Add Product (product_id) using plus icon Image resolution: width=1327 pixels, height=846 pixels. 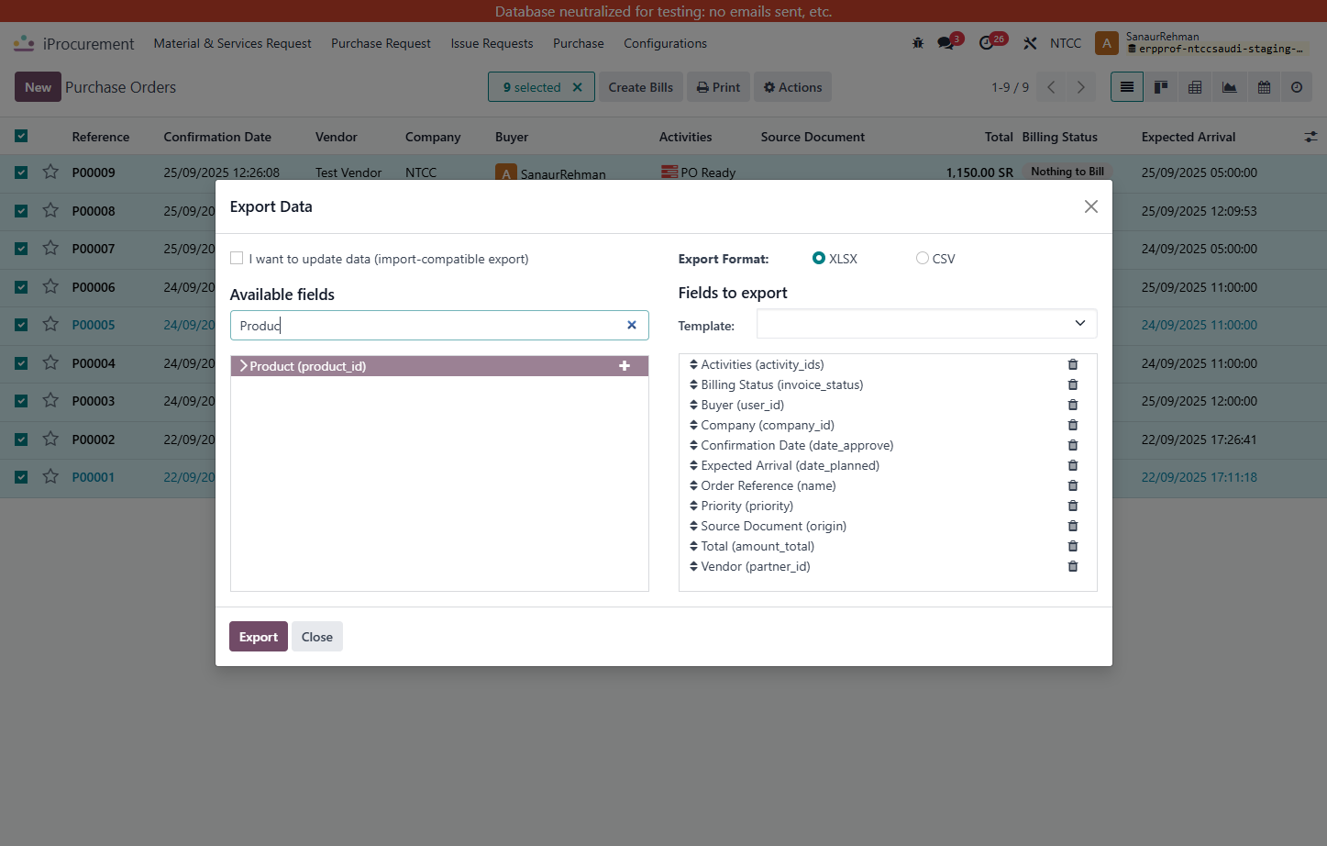(625, 366)
